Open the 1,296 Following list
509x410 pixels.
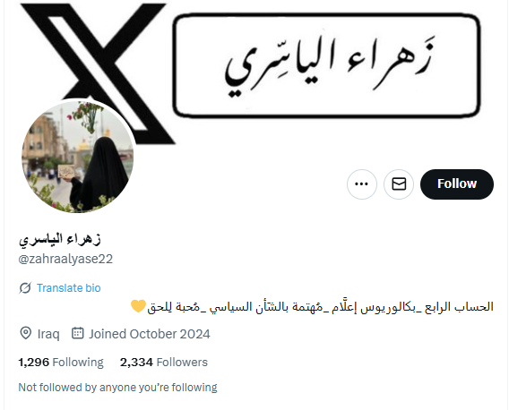click(x=61, y=362)
